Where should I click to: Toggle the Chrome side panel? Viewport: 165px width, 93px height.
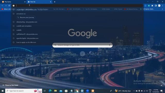click(156, 6)
